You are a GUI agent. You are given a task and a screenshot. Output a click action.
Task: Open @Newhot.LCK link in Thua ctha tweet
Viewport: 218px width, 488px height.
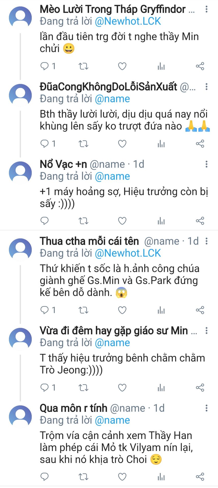coord(128,253)
